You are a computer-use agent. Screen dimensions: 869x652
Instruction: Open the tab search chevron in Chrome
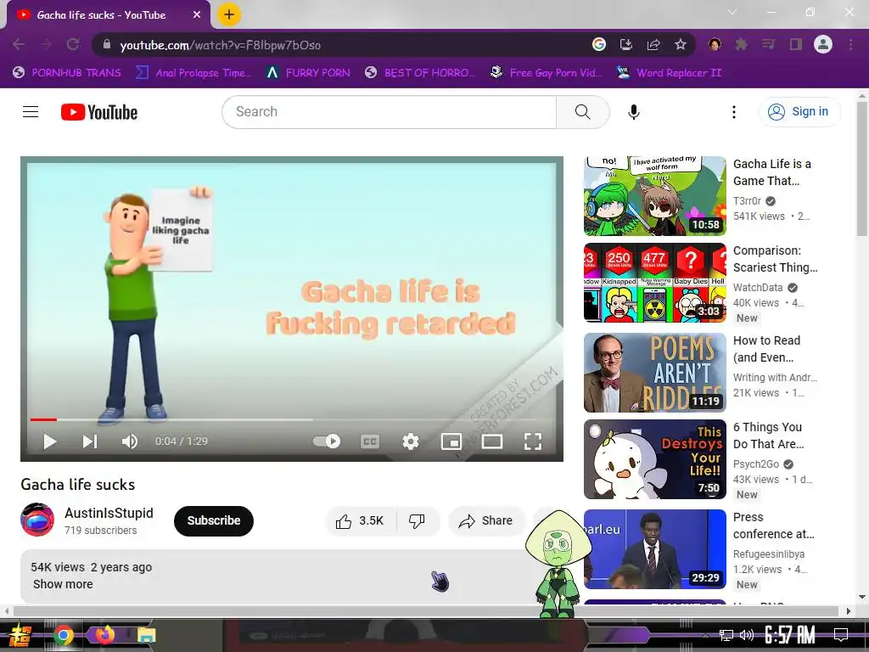coord(732,12)
